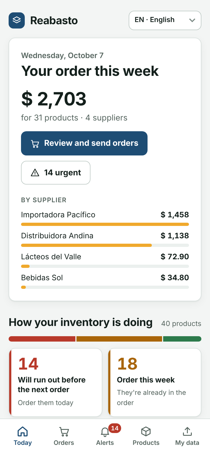The width and height of the screenshot is (210, 454).
Task: Switch to the My data tab label
Action: click(187, 443)
